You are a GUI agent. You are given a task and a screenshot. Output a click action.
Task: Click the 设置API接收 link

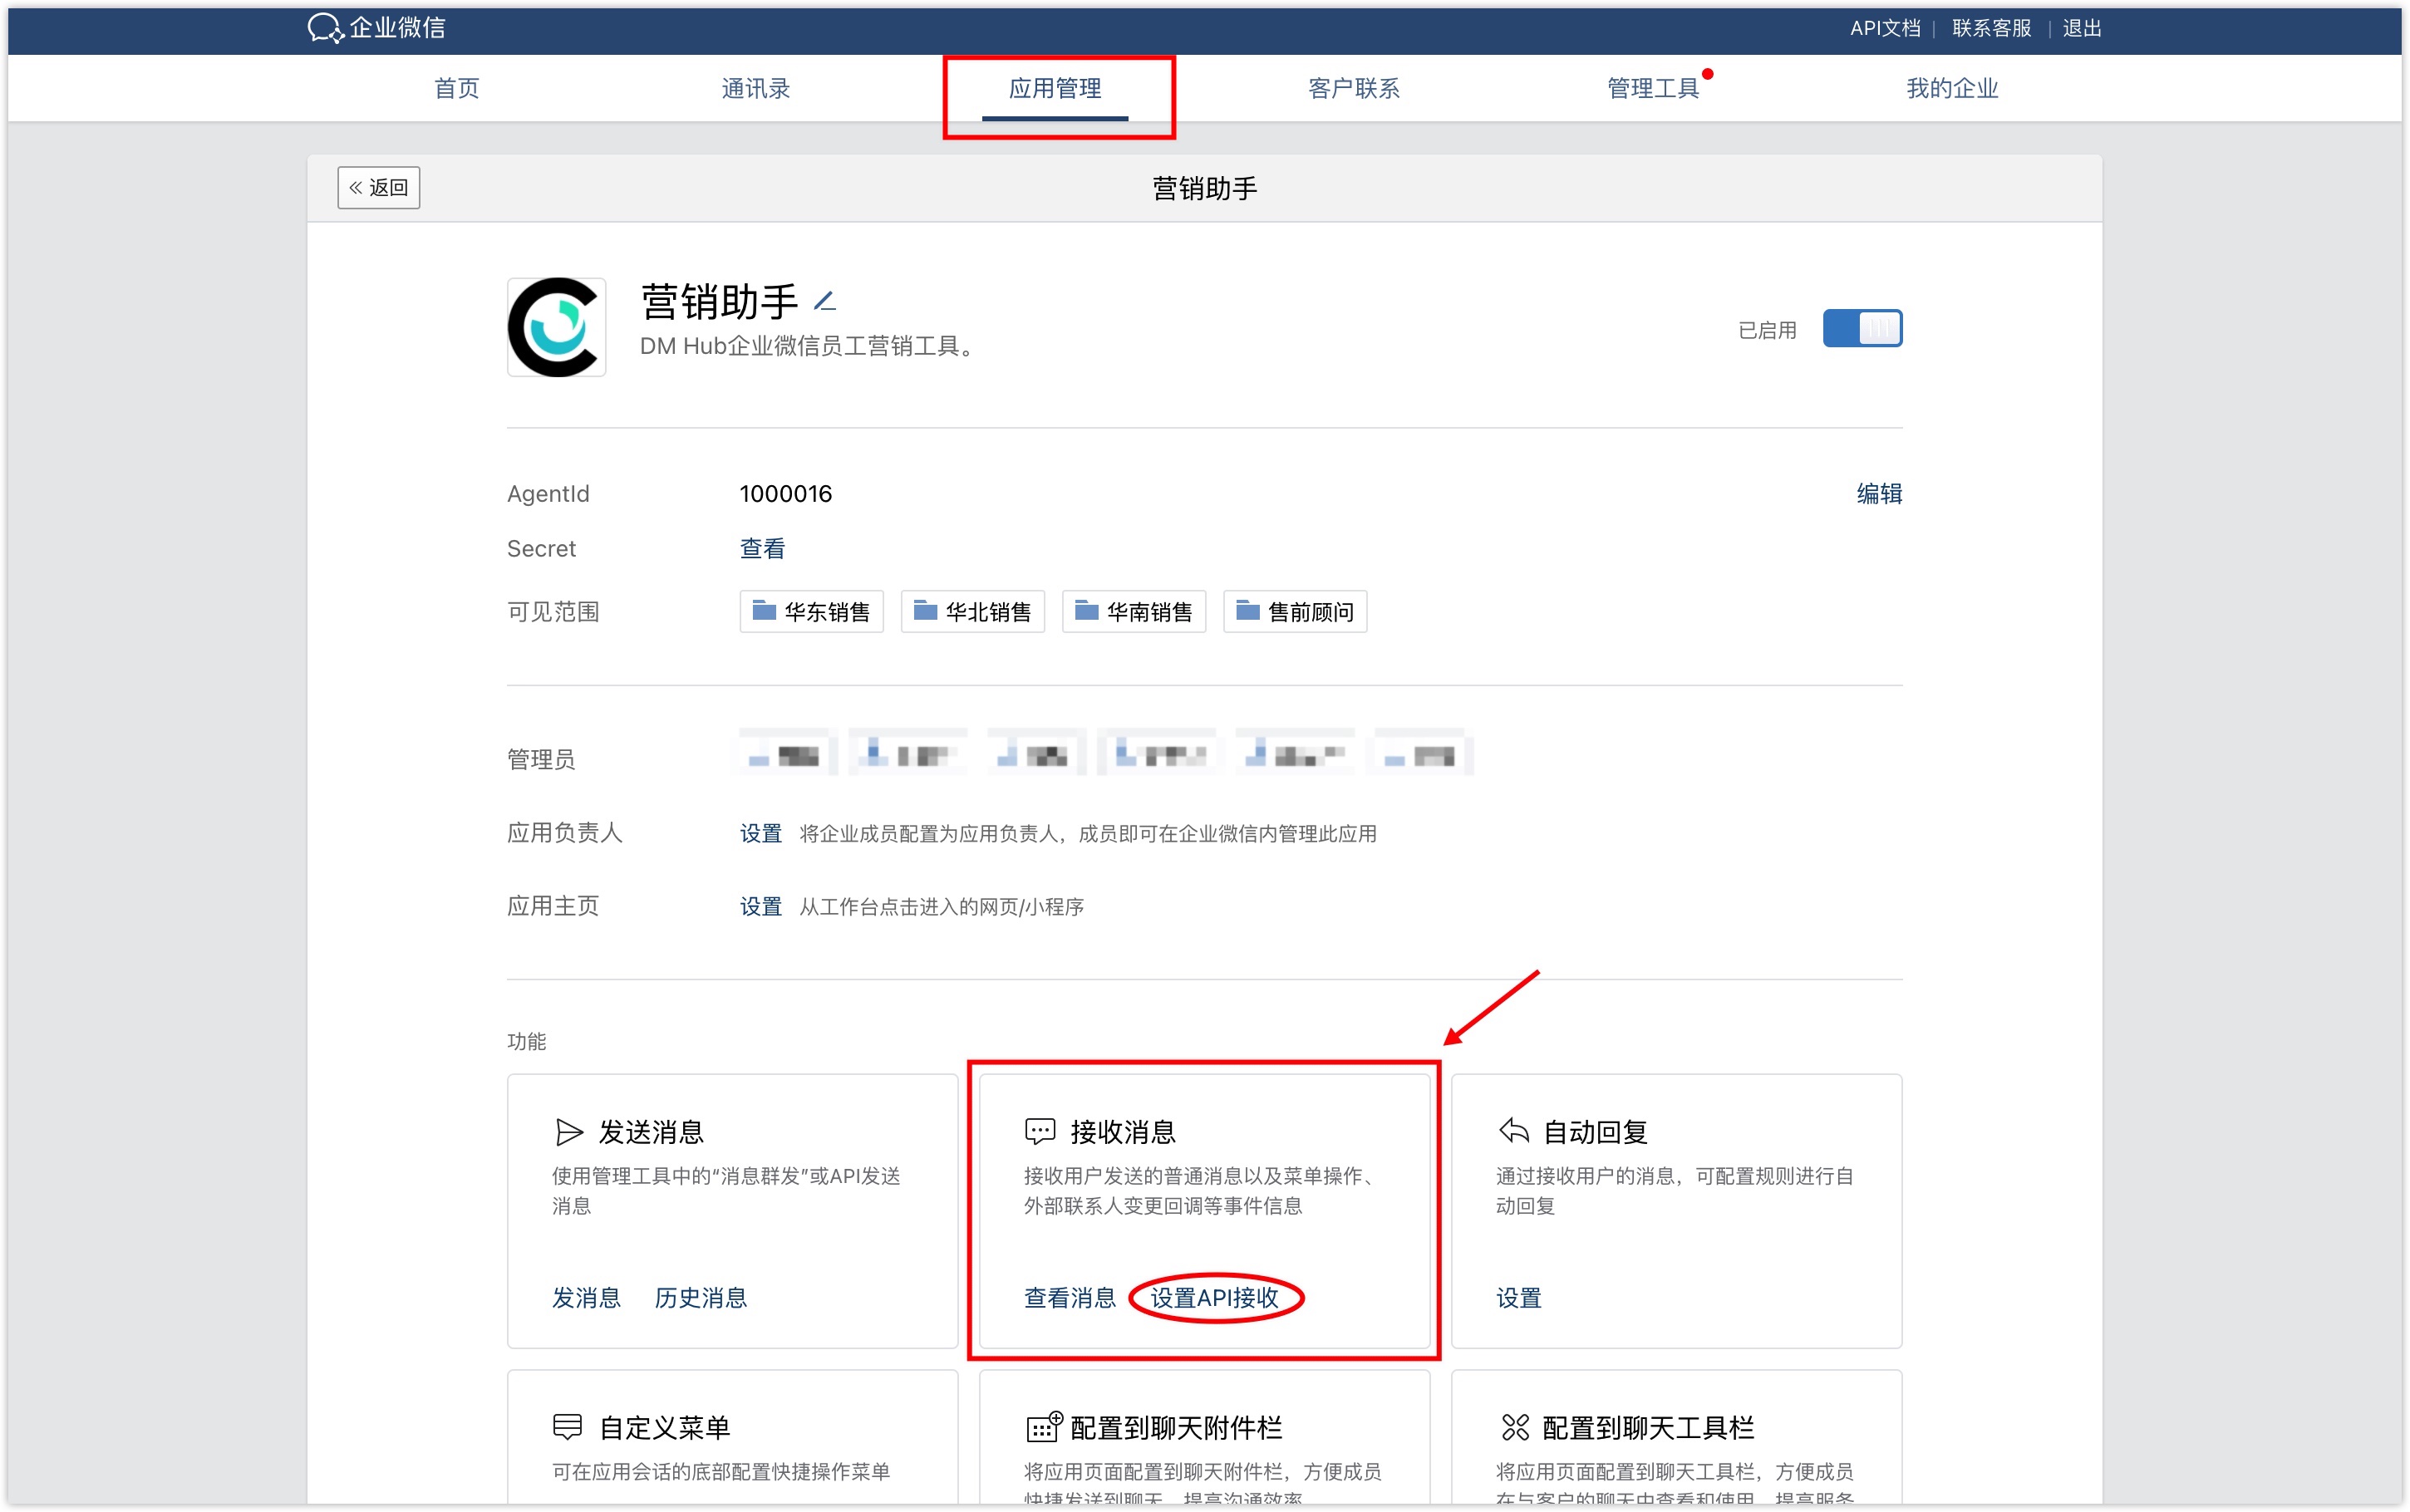pos(1214,1297)
